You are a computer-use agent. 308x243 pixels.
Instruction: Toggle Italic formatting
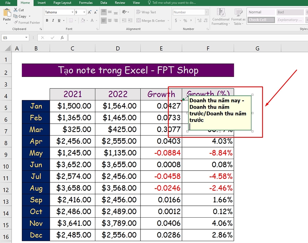(x=53, y=21)
